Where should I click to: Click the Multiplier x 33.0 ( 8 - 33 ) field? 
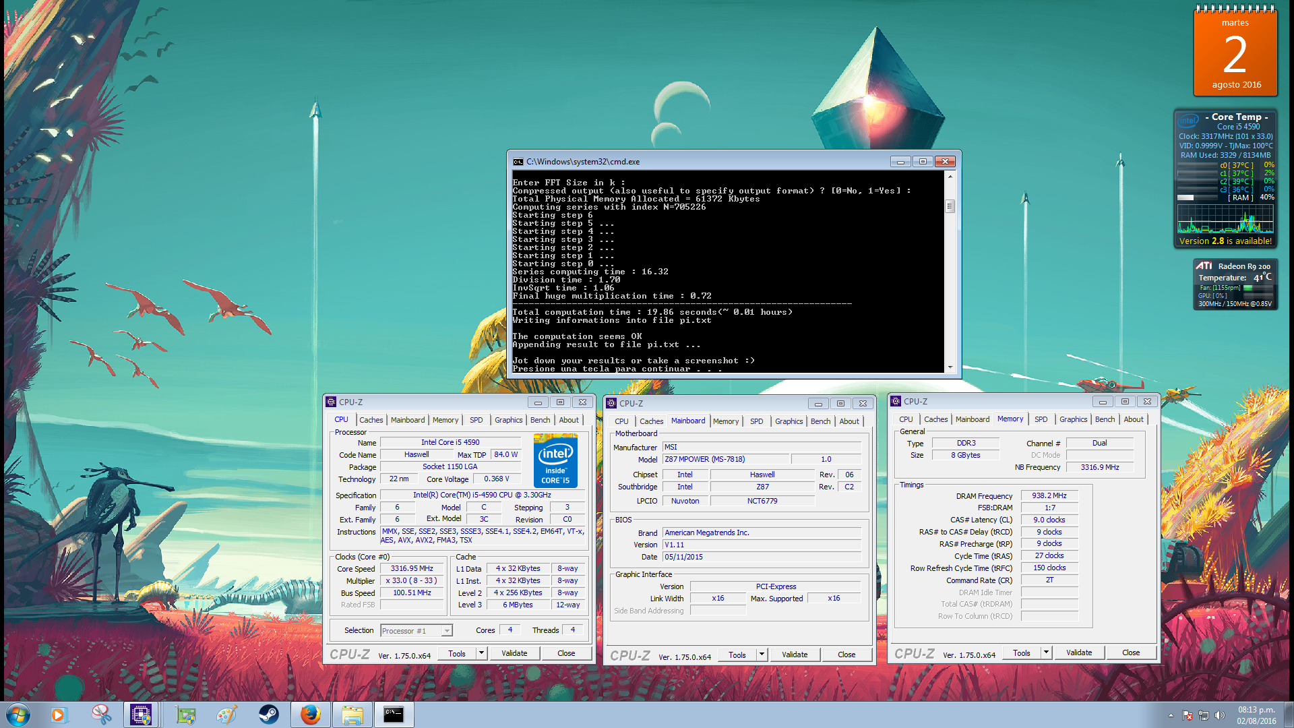(412, 580)
